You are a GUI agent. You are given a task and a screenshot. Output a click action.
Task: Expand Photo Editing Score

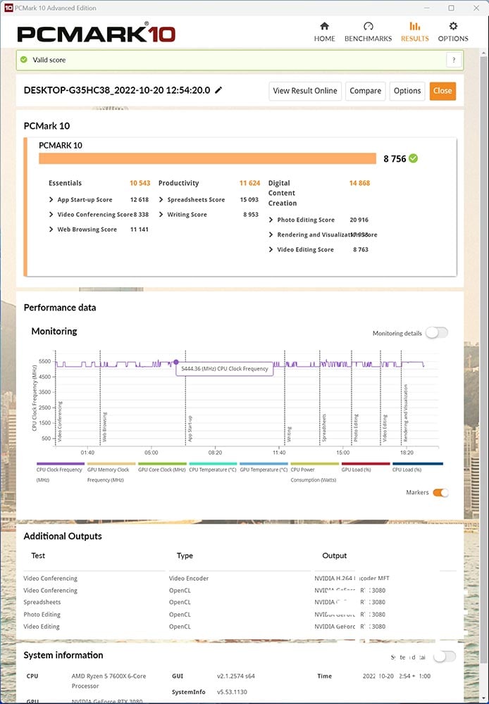(271, 220)
